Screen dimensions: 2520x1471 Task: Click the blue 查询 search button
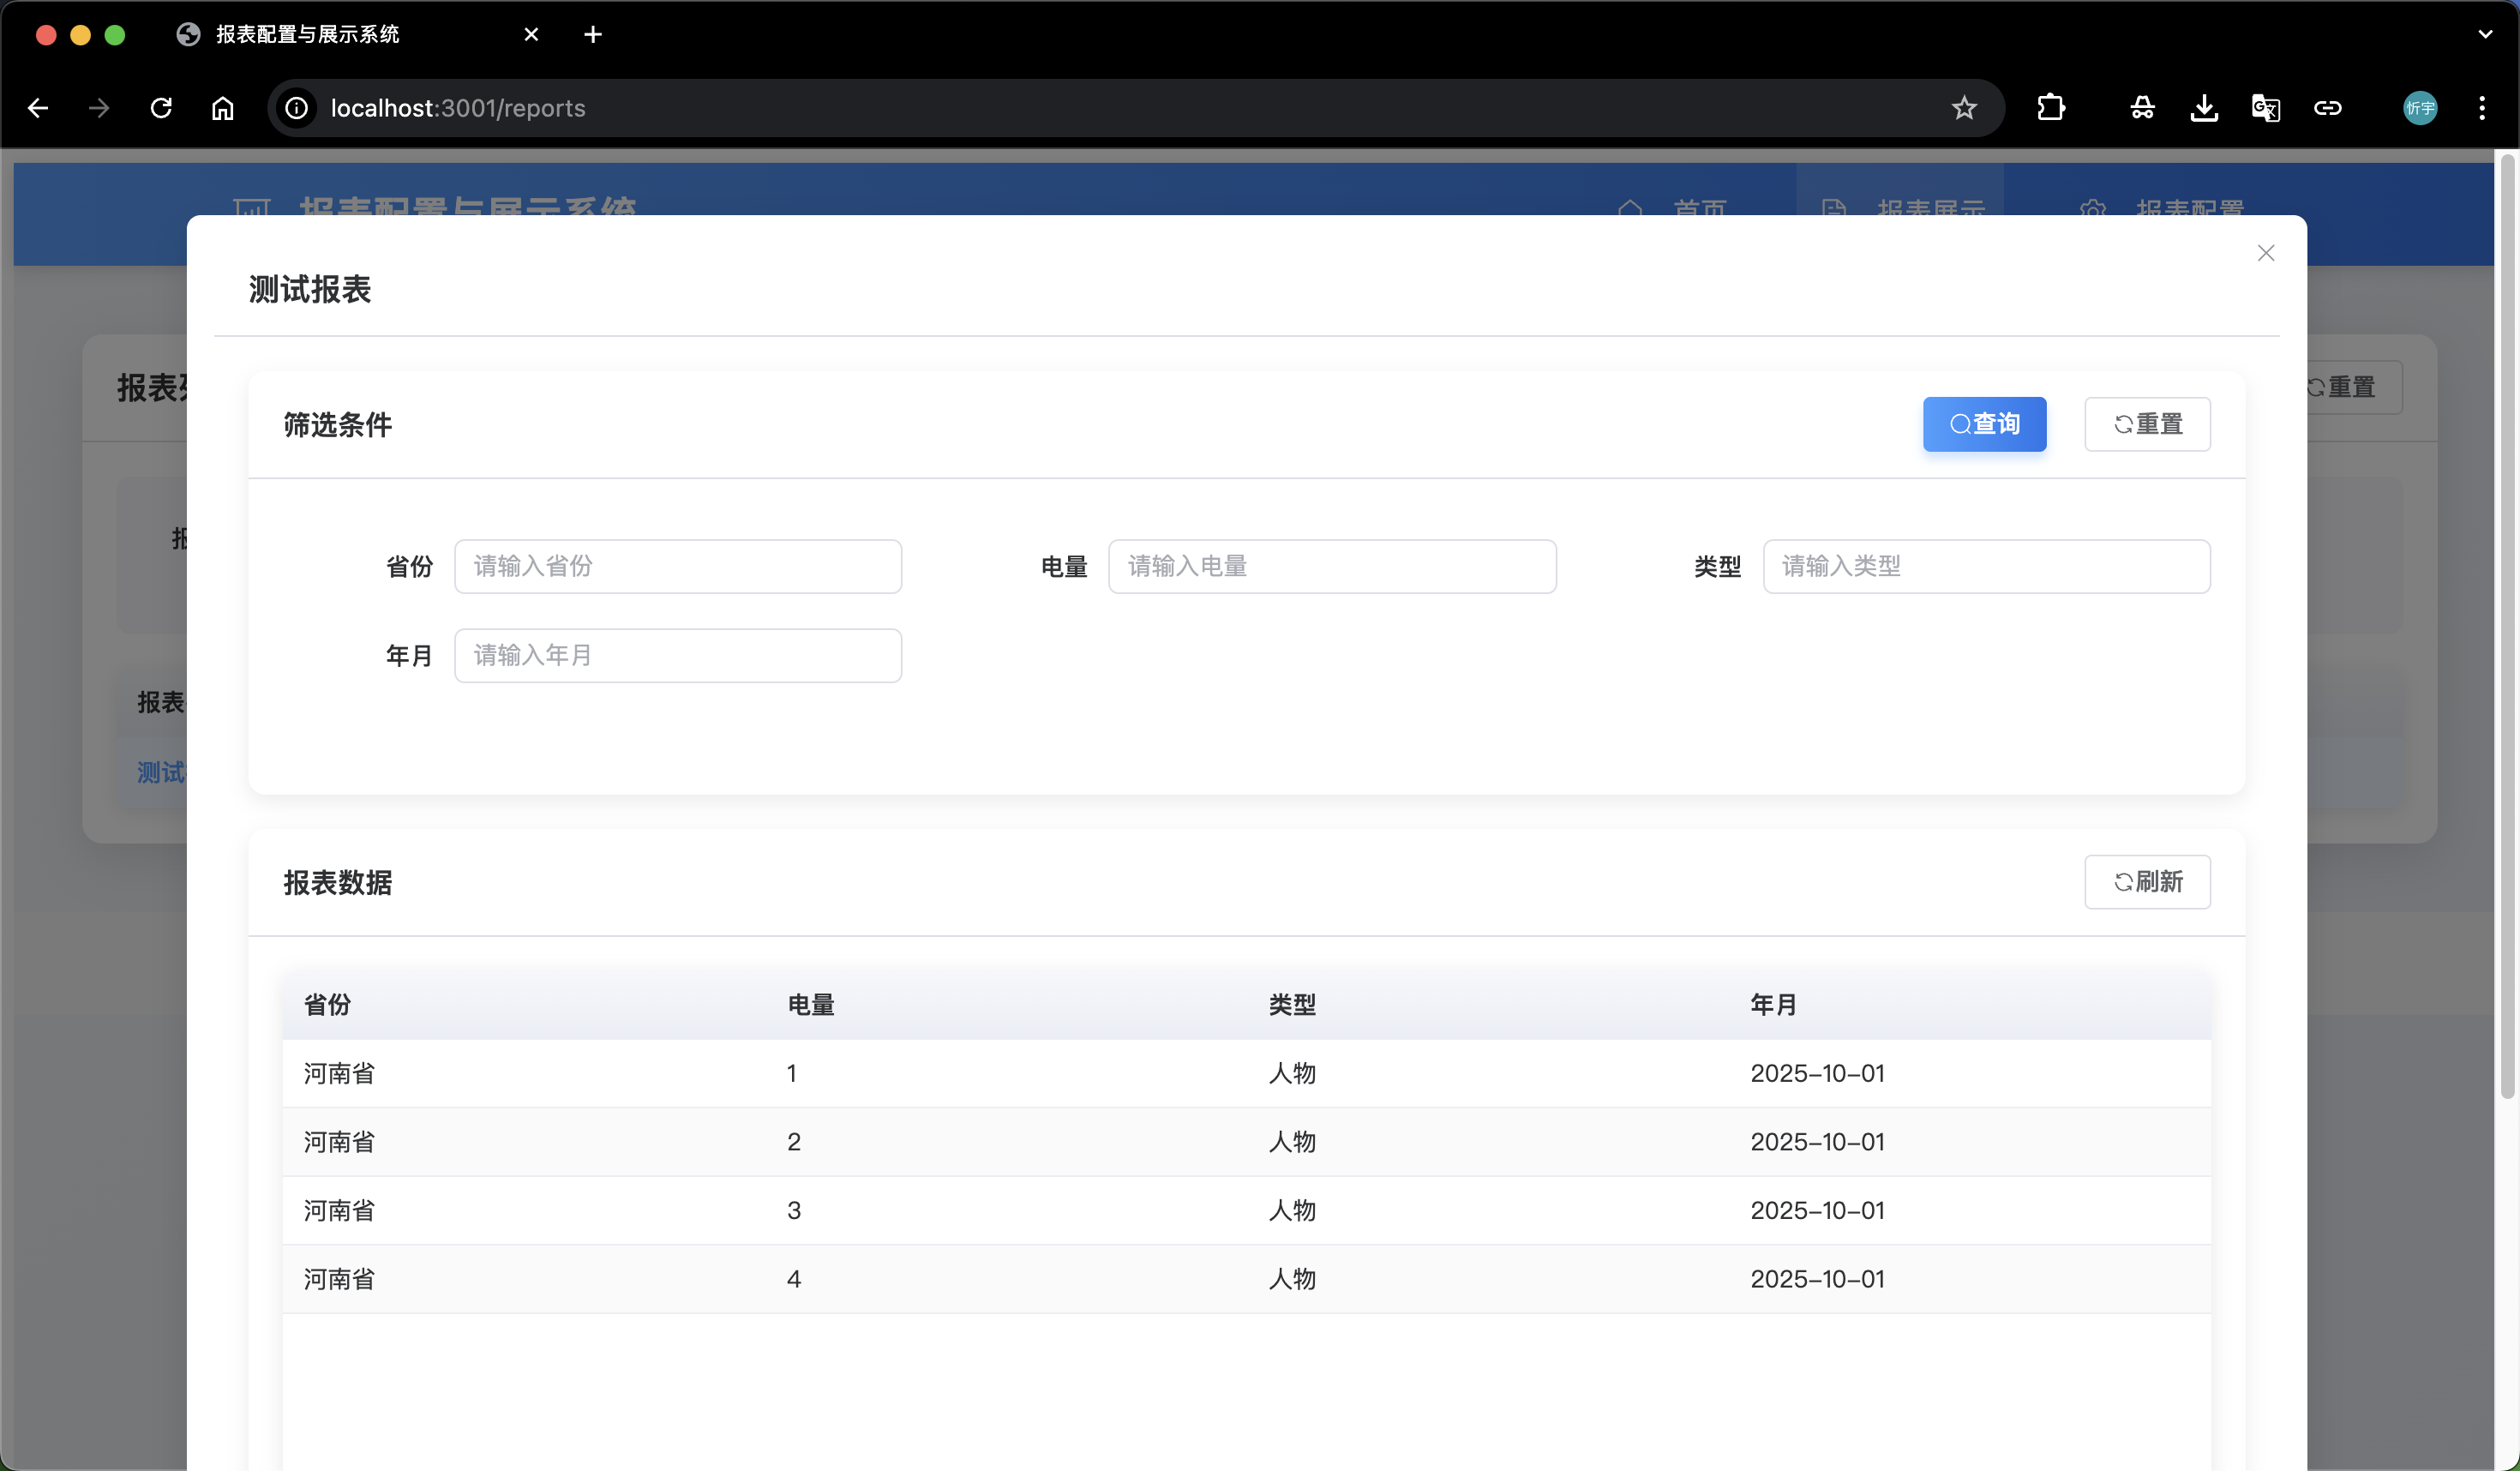1984,424
